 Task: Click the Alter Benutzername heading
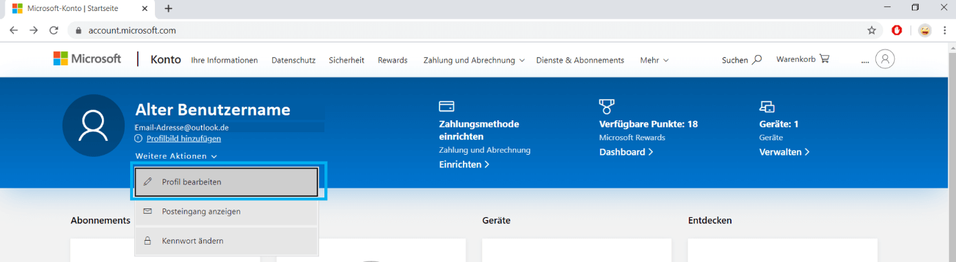point(213,110)
